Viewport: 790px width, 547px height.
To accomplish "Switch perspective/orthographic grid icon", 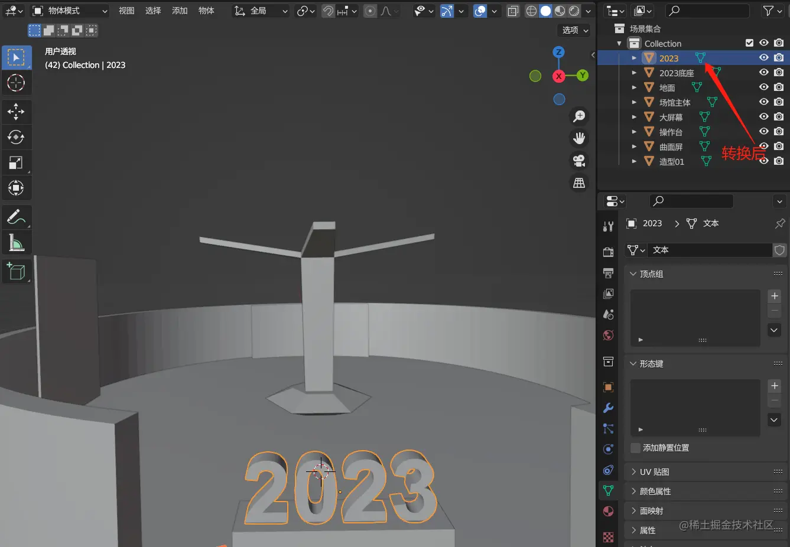I will [x=579, y=183].
